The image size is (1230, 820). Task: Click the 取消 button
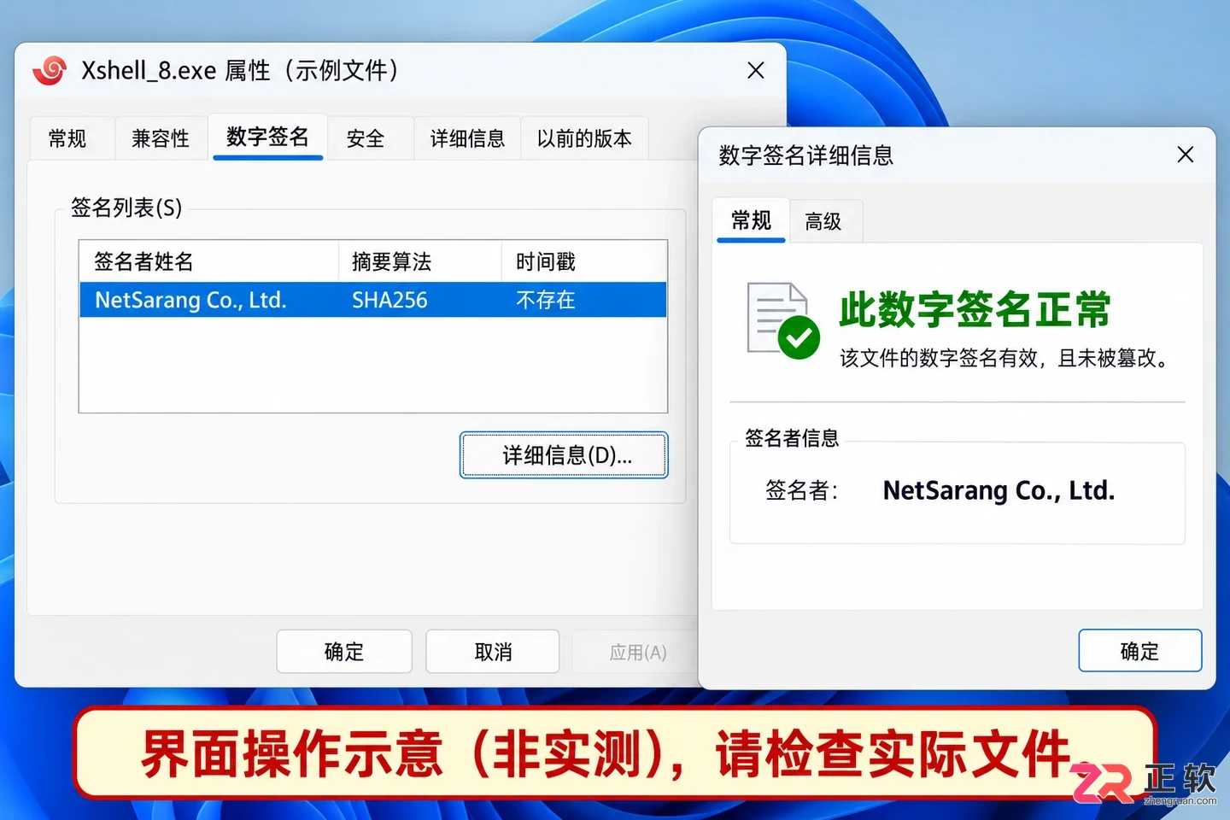[x=493, y=652]
